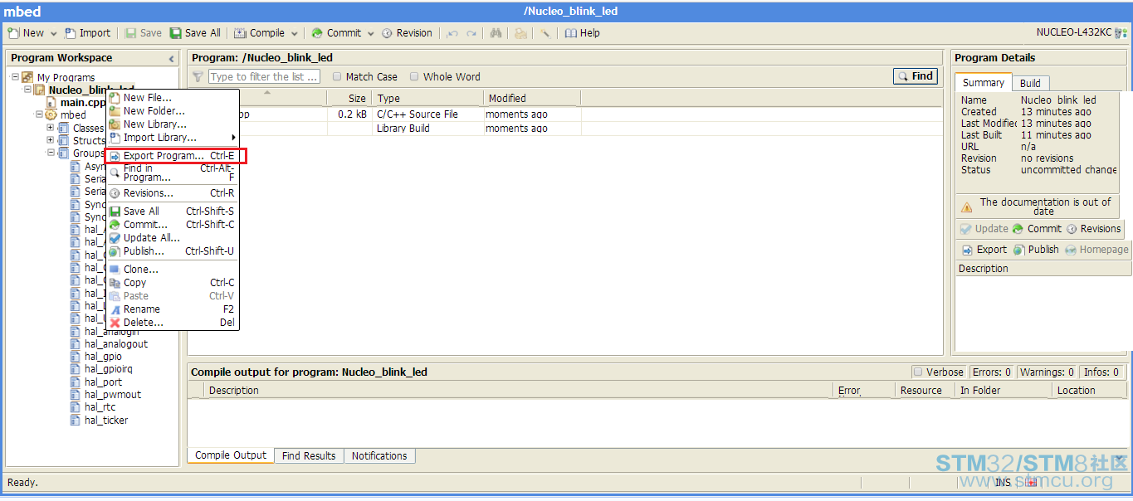Click the wrench format icon in toolbar

545,33
